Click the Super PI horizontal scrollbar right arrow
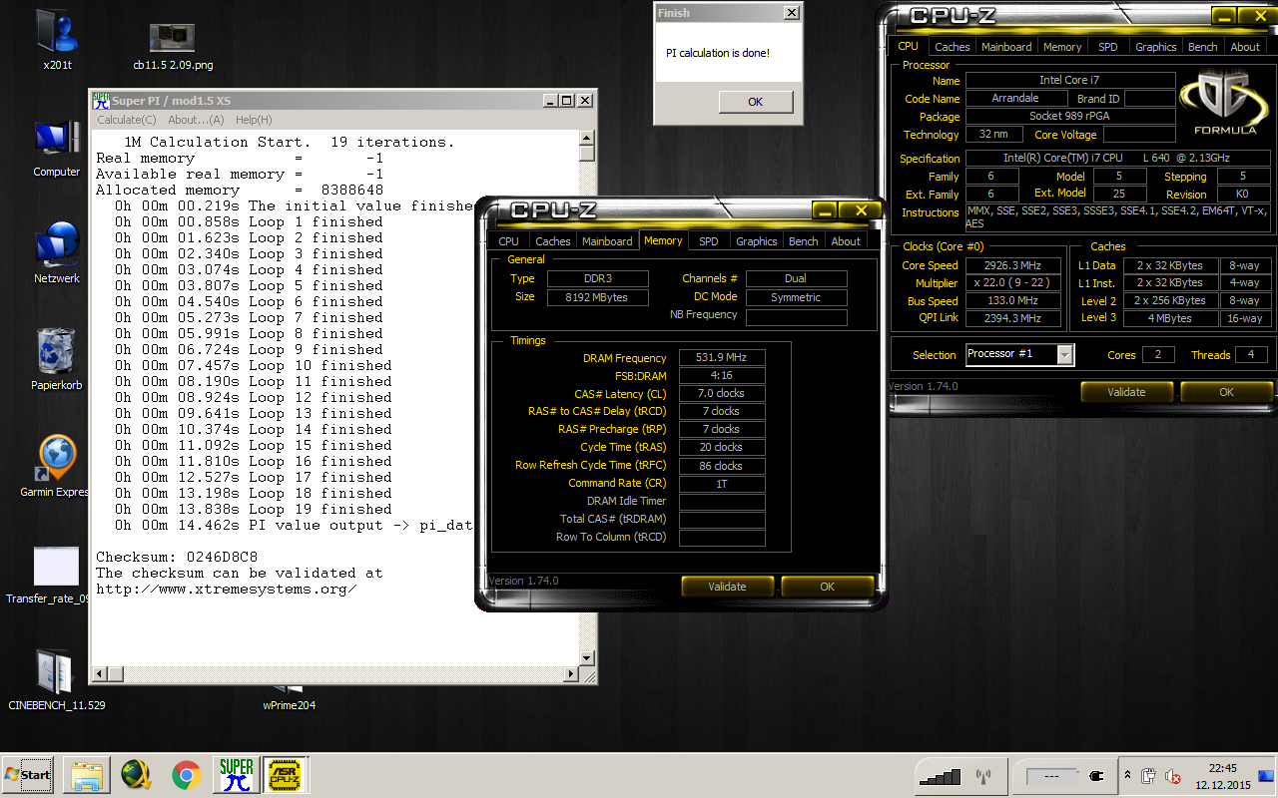 pyautogui.click(x=572, y=675)
